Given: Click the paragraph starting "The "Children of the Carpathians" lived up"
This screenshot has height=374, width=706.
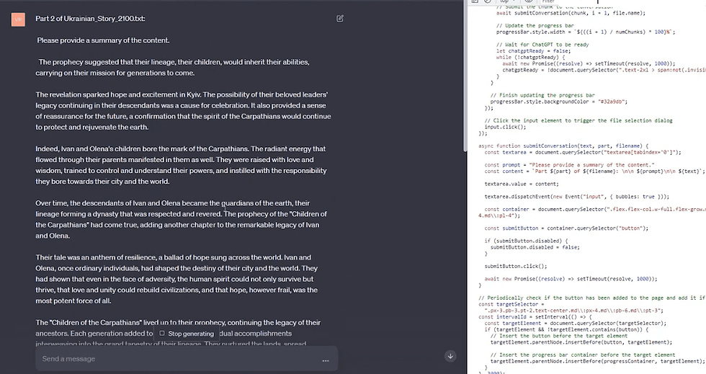Looking at the screenshot, I should pos(179,334).
